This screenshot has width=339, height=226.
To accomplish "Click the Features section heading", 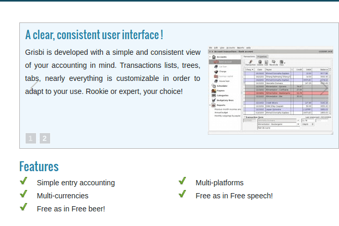I will (39, 166).
